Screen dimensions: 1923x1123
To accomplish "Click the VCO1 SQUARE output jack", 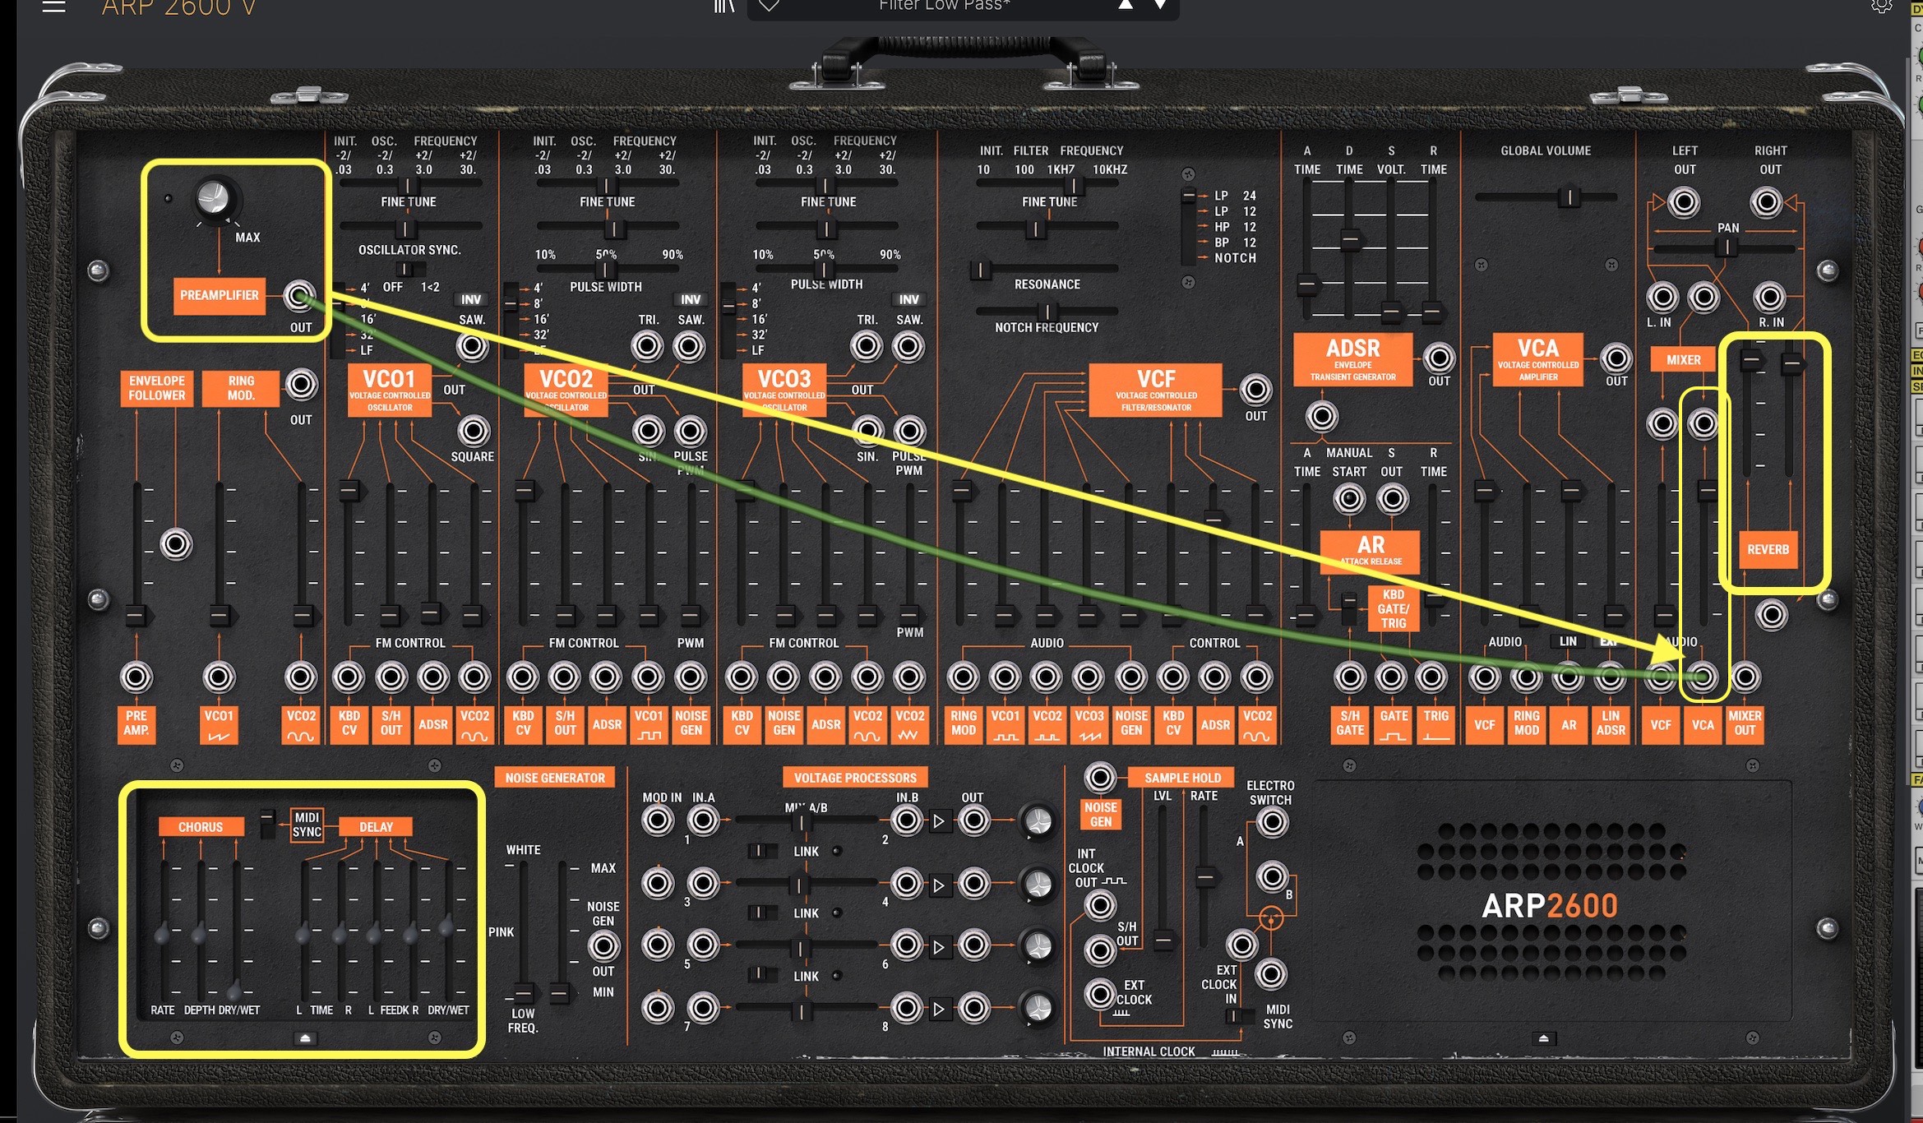I will point(474,430).
